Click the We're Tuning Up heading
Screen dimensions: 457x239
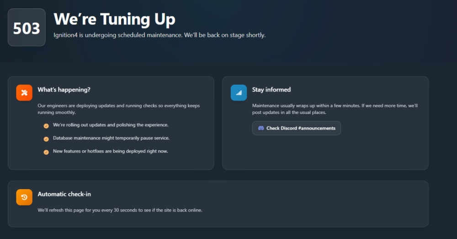pyautogui.click(x=114, y=19)
